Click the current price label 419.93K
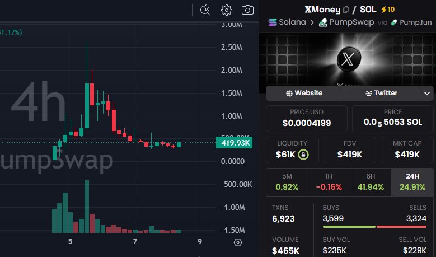Image resolution: width=436 pixels, height=257 pixels. (232, 143)
